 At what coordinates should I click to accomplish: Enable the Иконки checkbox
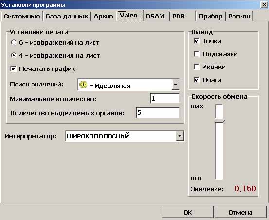click(x=197, y=67)
